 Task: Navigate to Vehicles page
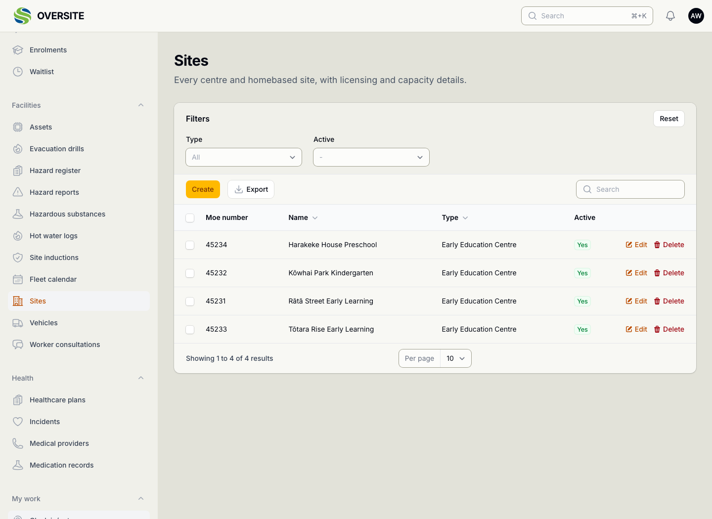click(x=79, y=323)
